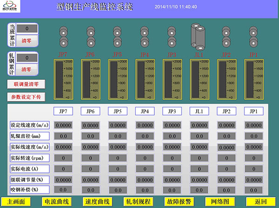Click the JP7 rolling mill stand icon

pyautogui.click(x=63, y=36)
